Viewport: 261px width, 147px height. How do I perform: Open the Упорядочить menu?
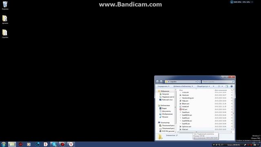pos(163,86)
